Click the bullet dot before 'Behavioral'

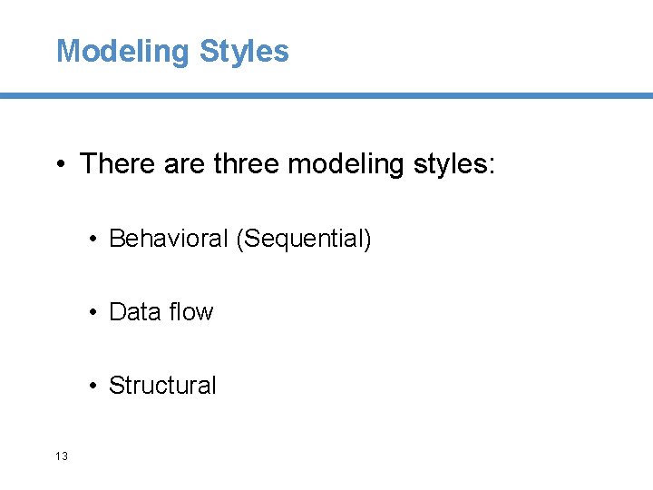[93, 239]
